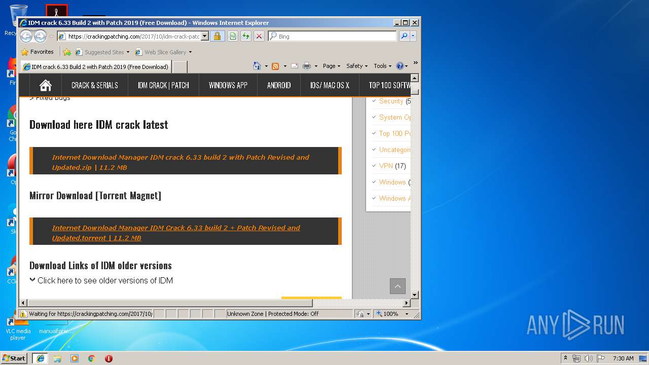Select the IDM crack 6.33 browser tab

95,66
